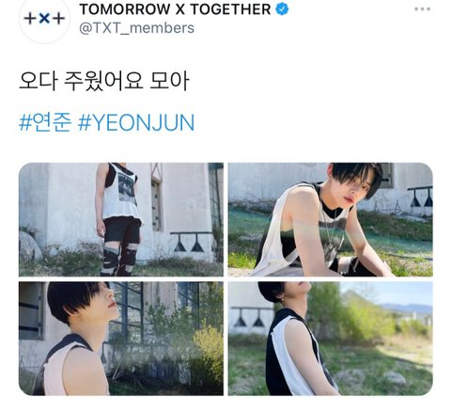Open the bottom-left profile photo
Image resolution: width=451 pixels, height=410 pixels.
121,339
